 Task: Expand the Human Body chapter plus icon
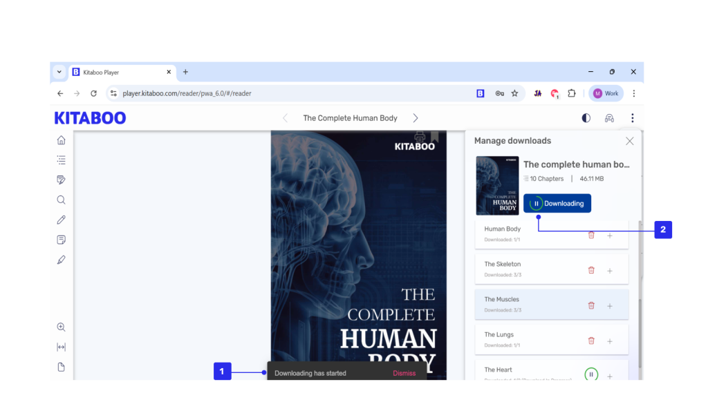tap(610, 236)
